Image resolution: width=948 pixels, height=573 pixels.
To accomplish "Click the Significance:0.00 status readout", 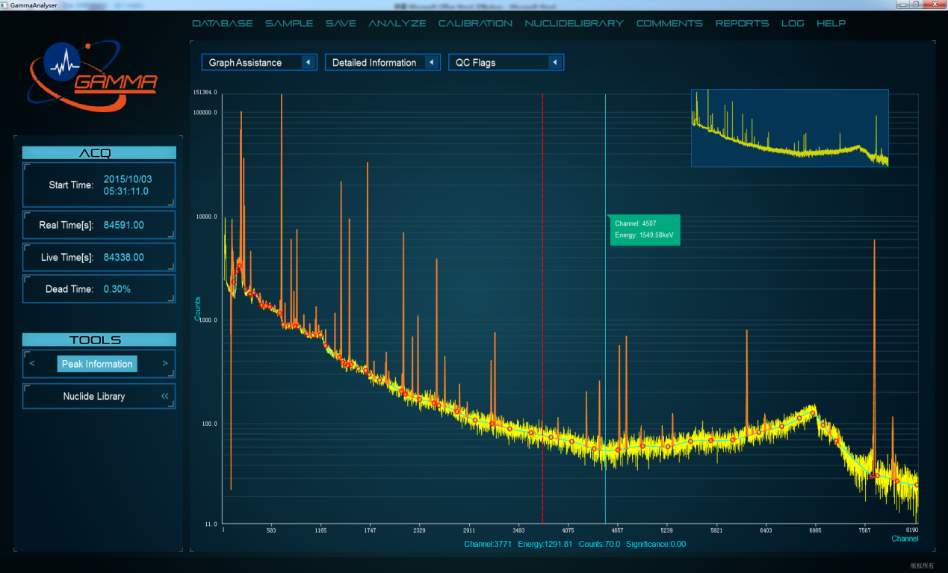I will (x=656, y=544).
